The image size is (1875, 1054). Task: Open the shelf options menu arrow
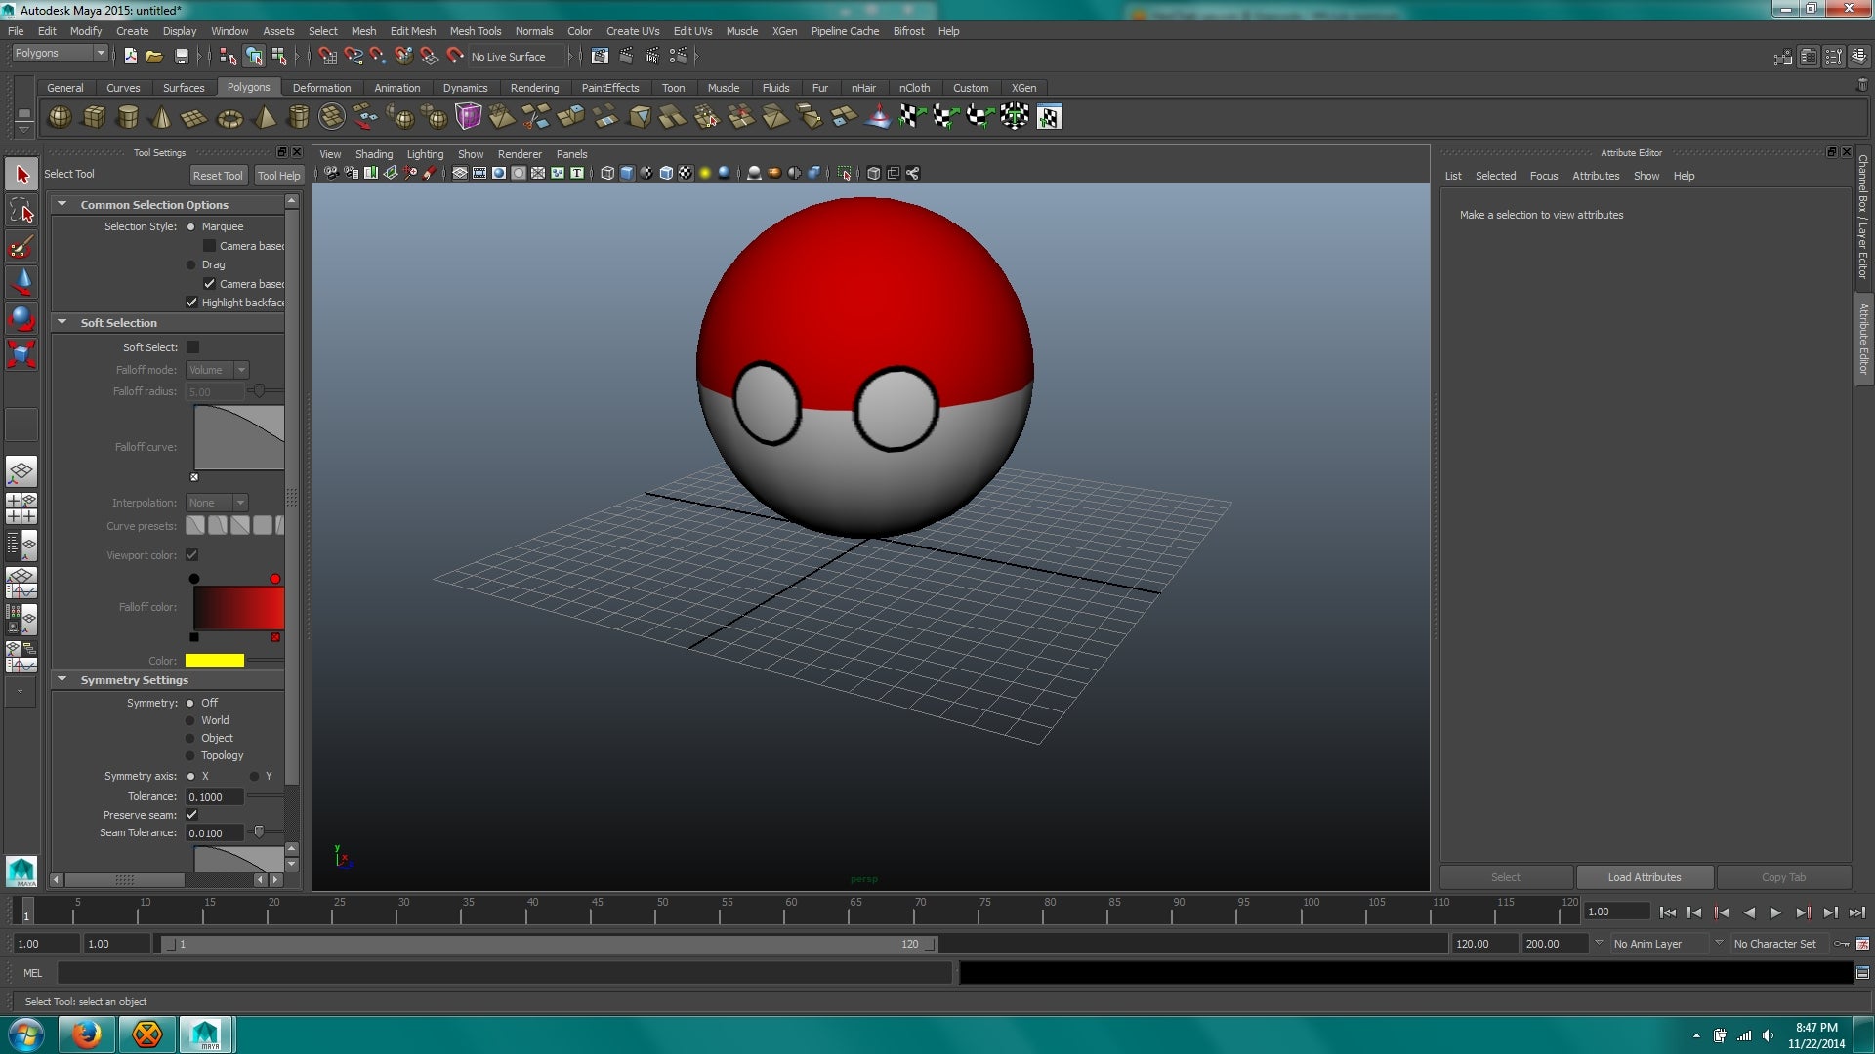24,130
